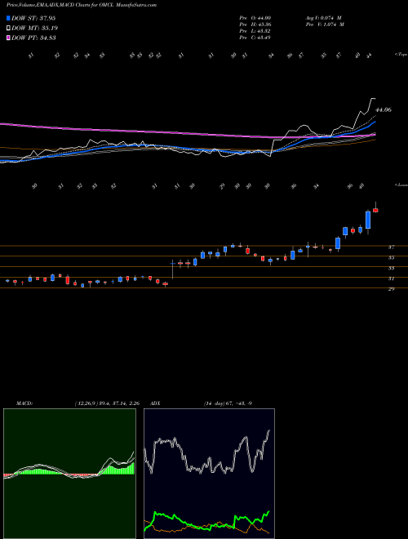Click the 'Pre O: 44.09' value
Screen dimensions: 408x539
pos(255,18)
